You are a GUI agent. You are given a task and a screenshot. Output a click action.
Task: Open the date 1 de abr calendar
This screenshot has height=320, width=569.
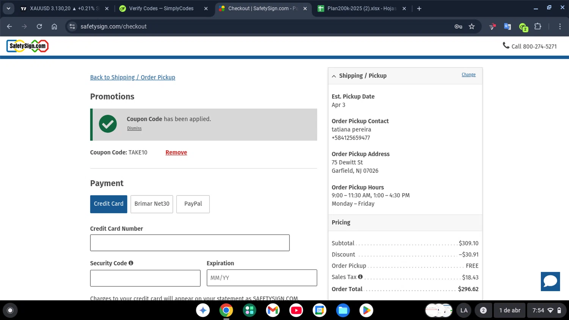(510, 310)
